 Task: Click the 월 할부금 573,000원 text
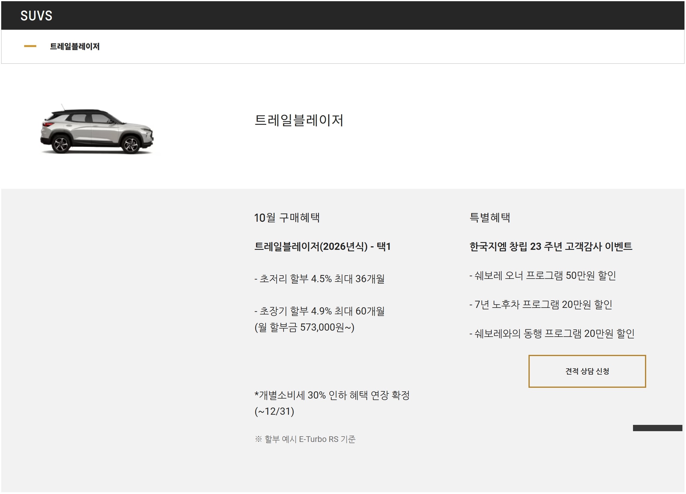coord(304,327)
